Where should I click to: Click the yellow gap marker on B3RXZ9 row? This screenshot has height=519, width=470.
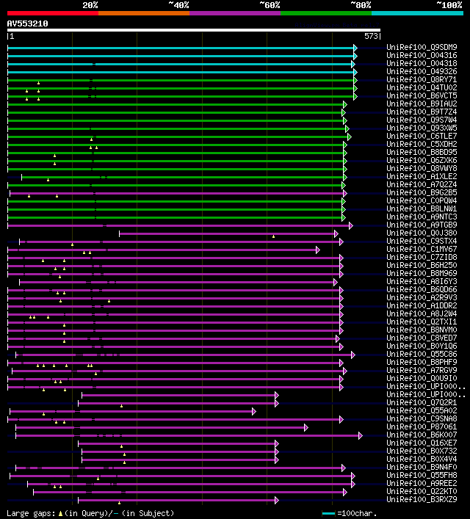pos(119,503)
